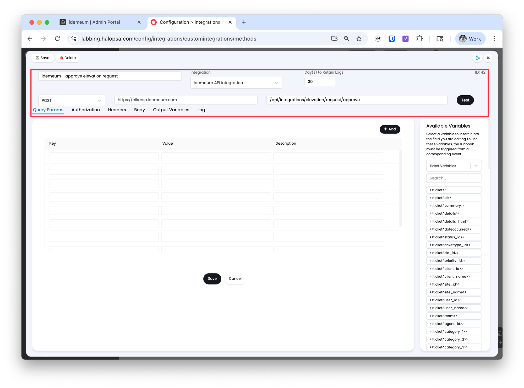Image resolution: width=524 pixels, height=388 pixels.
Task: Click the browser forward arrow
Action: tap(43, 39)
